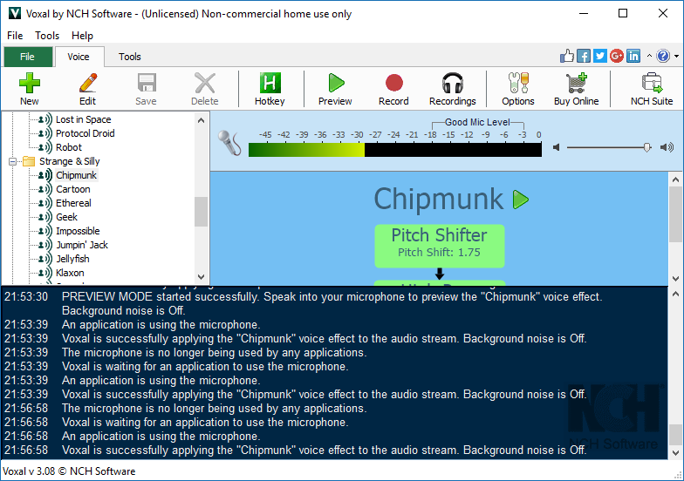Screen dimensions: 684x481
Task: Click effect panel scroll down arrow
Action: (675, 279)
